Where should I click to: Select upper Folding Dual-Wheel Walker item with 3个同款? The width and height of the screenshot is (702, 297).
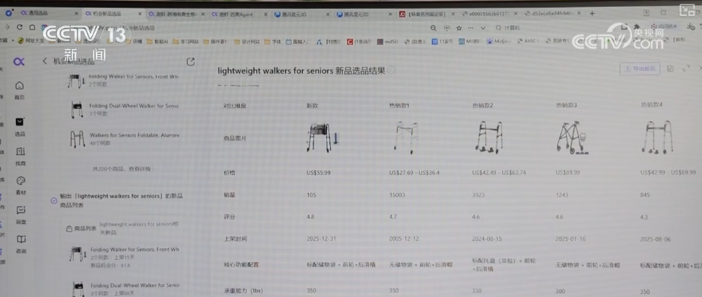coord(124,109)
